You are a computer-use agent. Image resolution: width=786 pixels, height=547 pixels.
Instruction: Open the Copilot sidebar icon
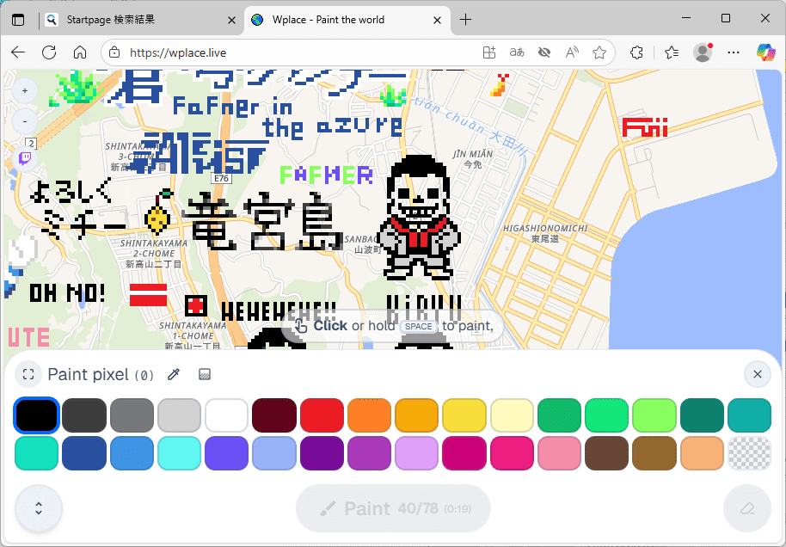pos(765,52)
